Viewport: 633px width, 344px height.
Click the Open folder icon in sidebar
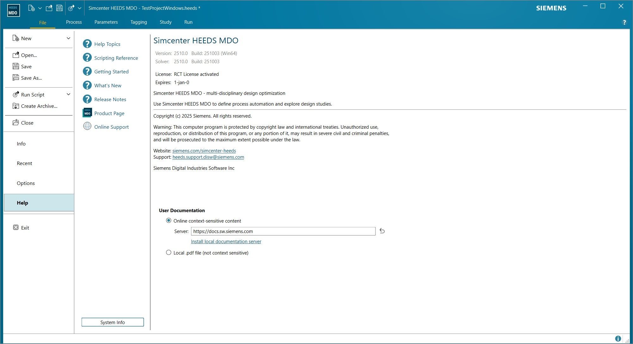16,55
